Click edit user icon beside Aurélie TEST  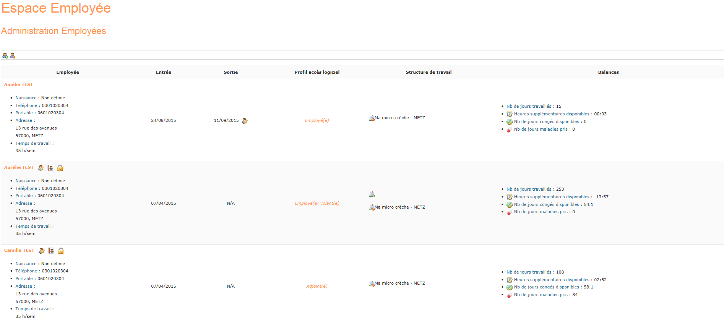coord(41,168)
